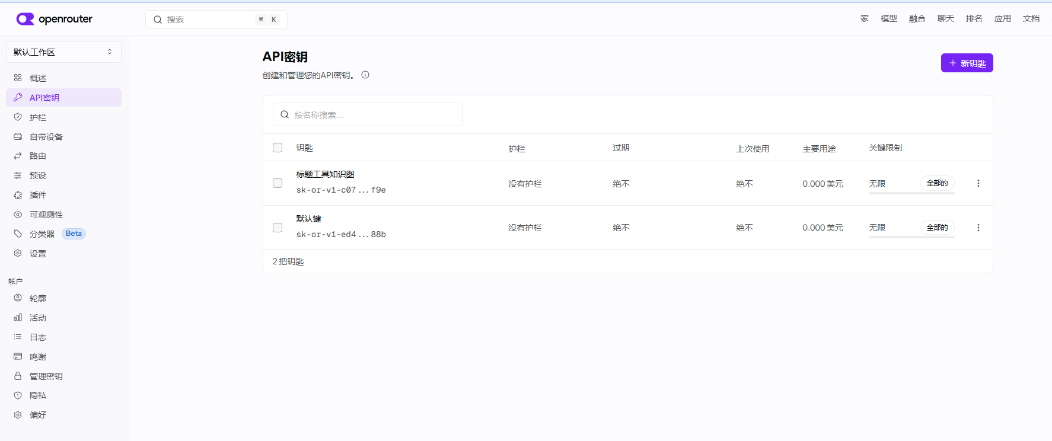Open the 融合 nav item
This screenshot has height=441, width=1052.
(x=917, y=19)
